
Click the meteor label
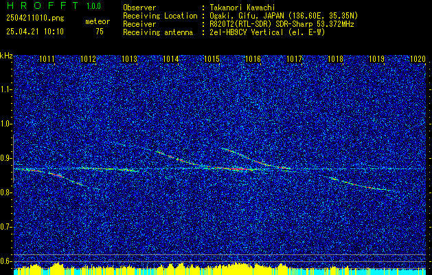pos(98,21)
